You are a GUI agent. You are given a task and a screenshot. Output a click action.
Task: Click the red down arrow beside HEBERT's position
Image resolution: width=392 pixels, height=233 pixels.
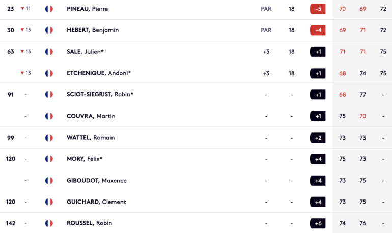point(22,30)
